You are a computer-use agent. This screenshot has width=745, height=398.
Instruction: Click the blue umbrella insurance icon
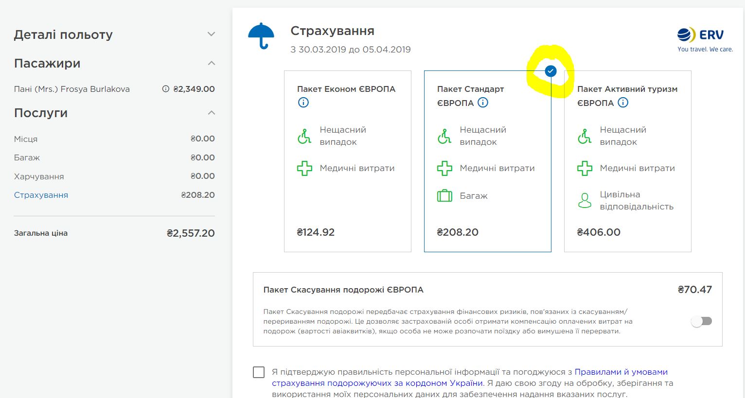pyautogui.click(x=261, y=36)
